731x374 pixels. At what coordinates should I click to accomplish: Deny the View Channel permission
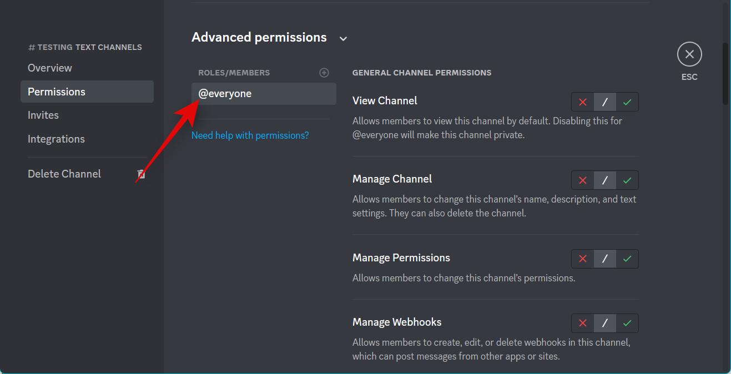[583, 102]
